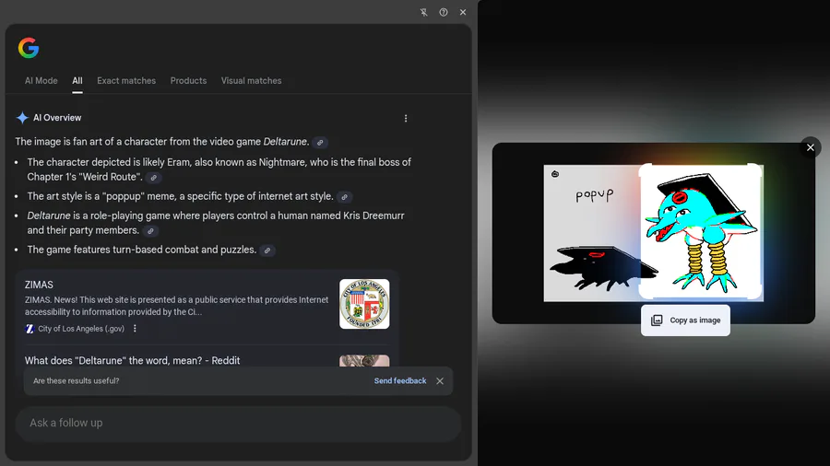
Task: Open the ZIMAS search result
Action: pyautogui.click(x=39, y=285)
